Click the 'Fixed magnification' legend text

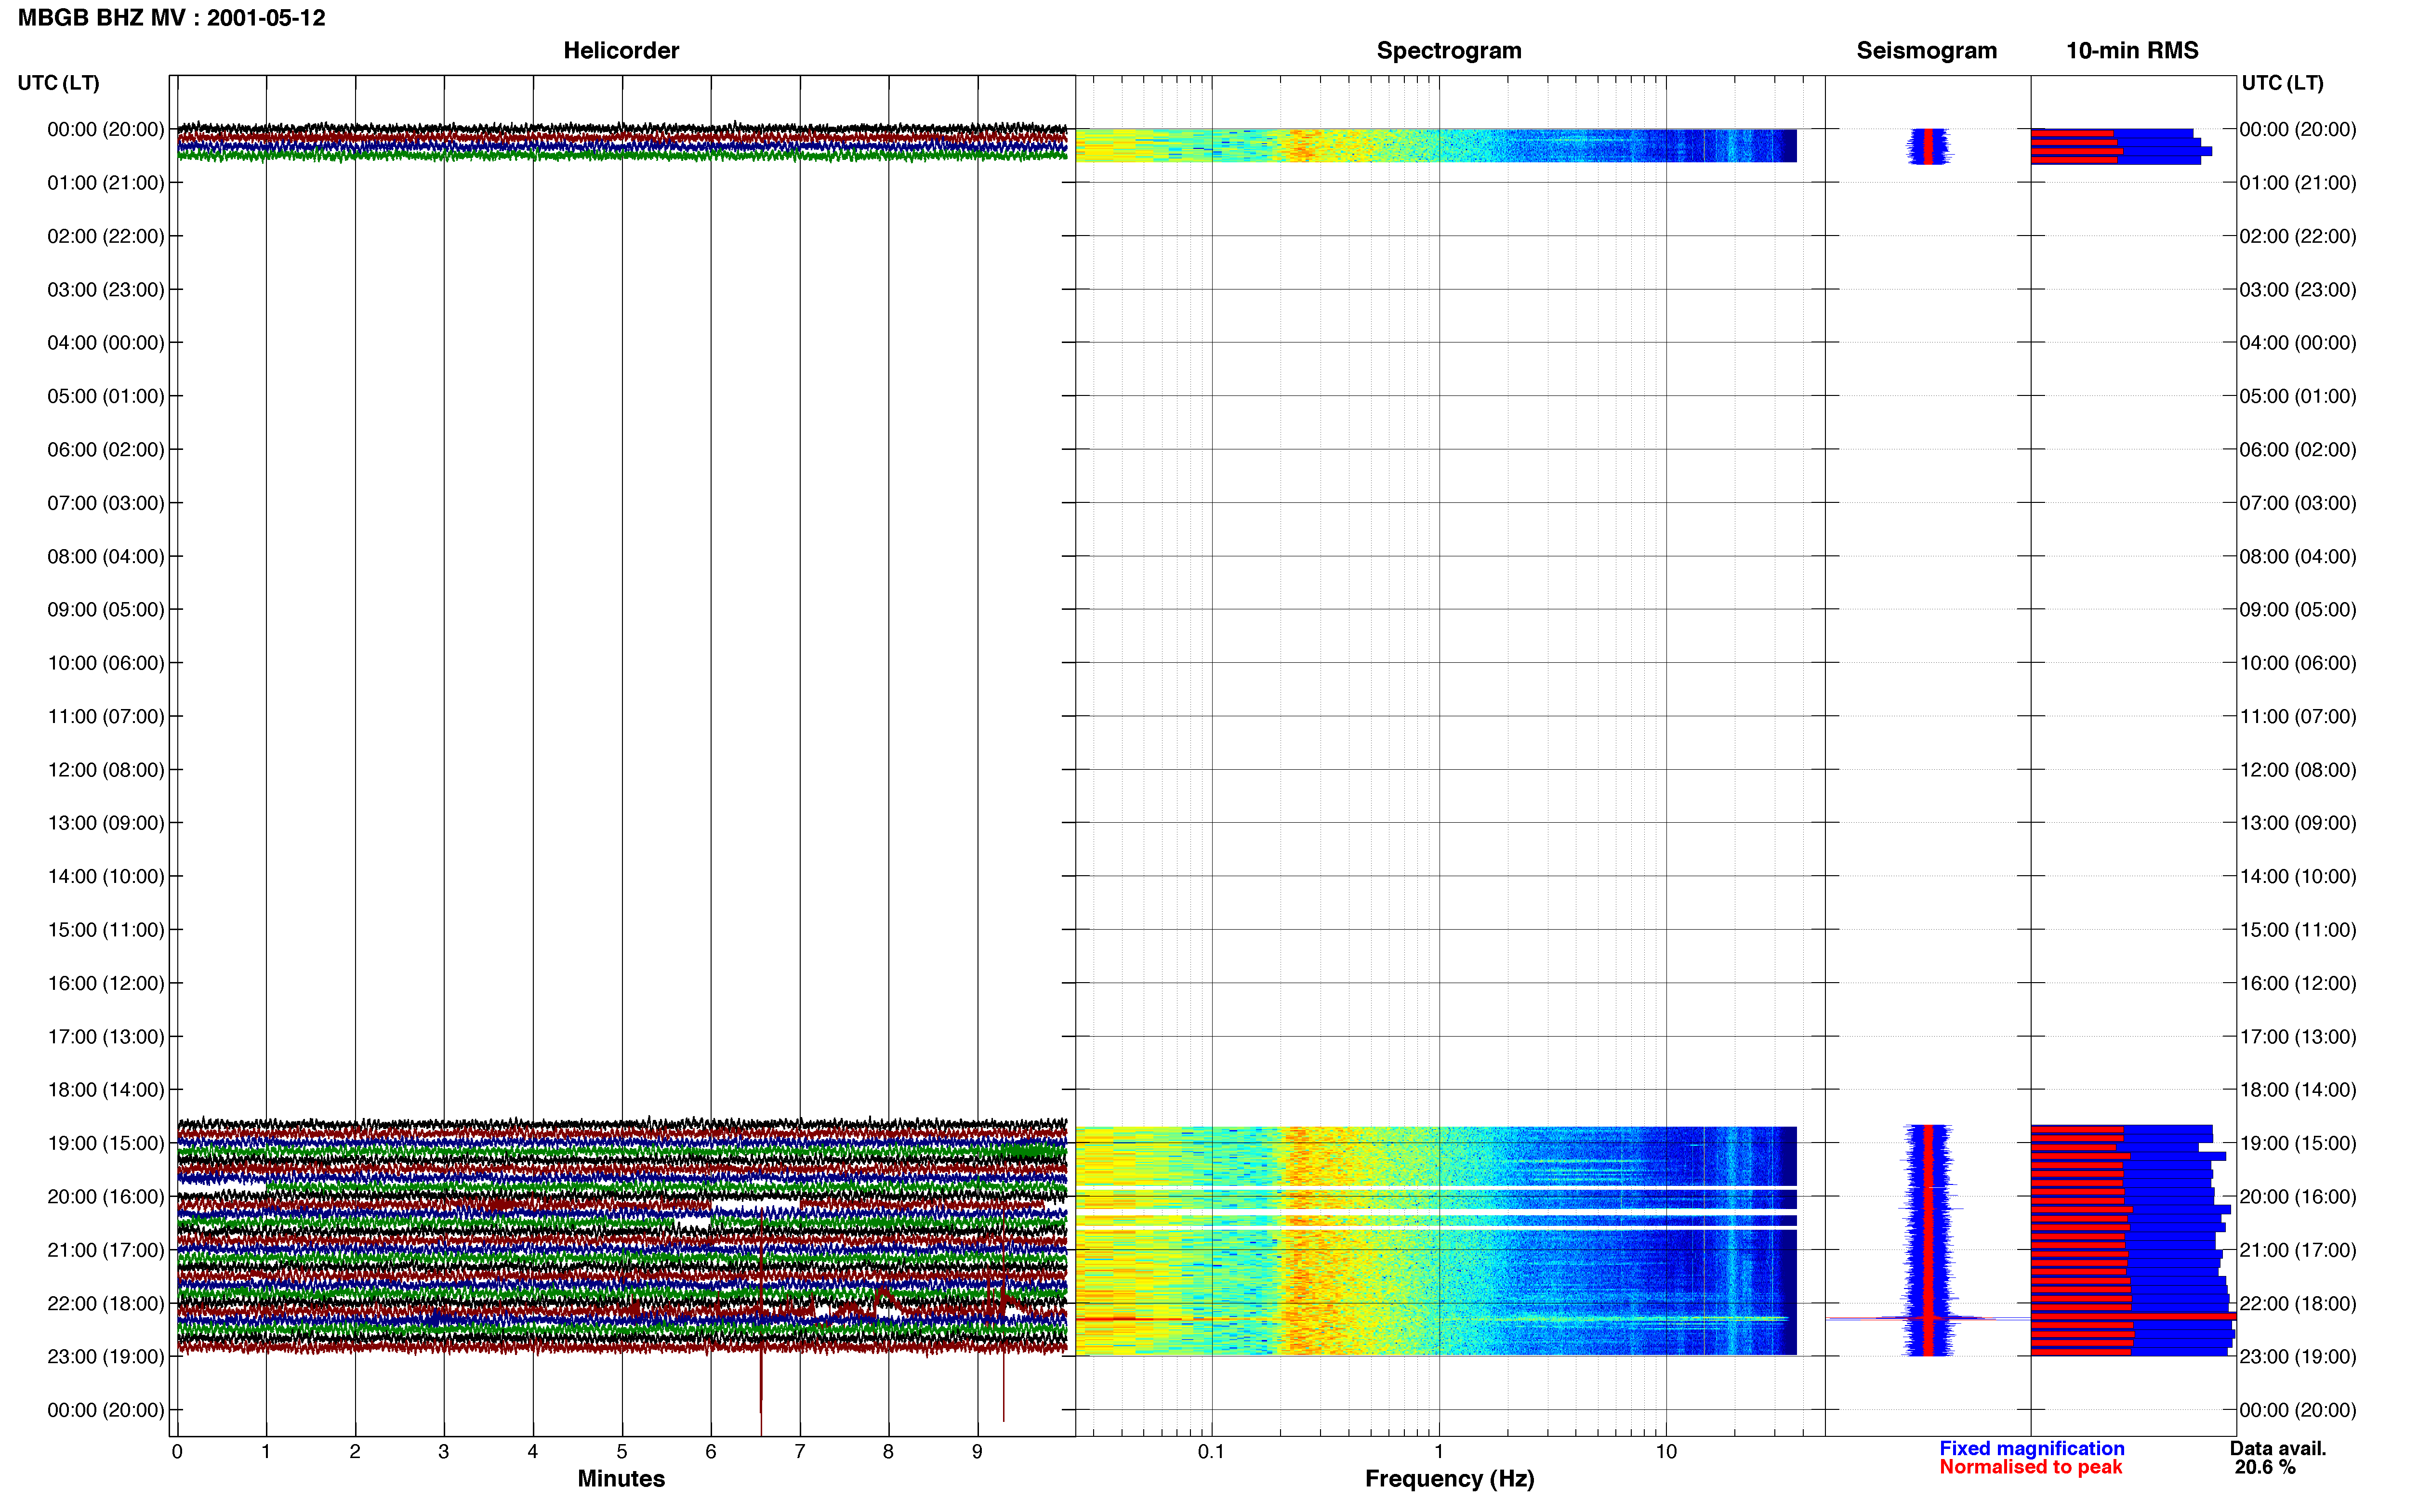(x=2032, y=1448)
